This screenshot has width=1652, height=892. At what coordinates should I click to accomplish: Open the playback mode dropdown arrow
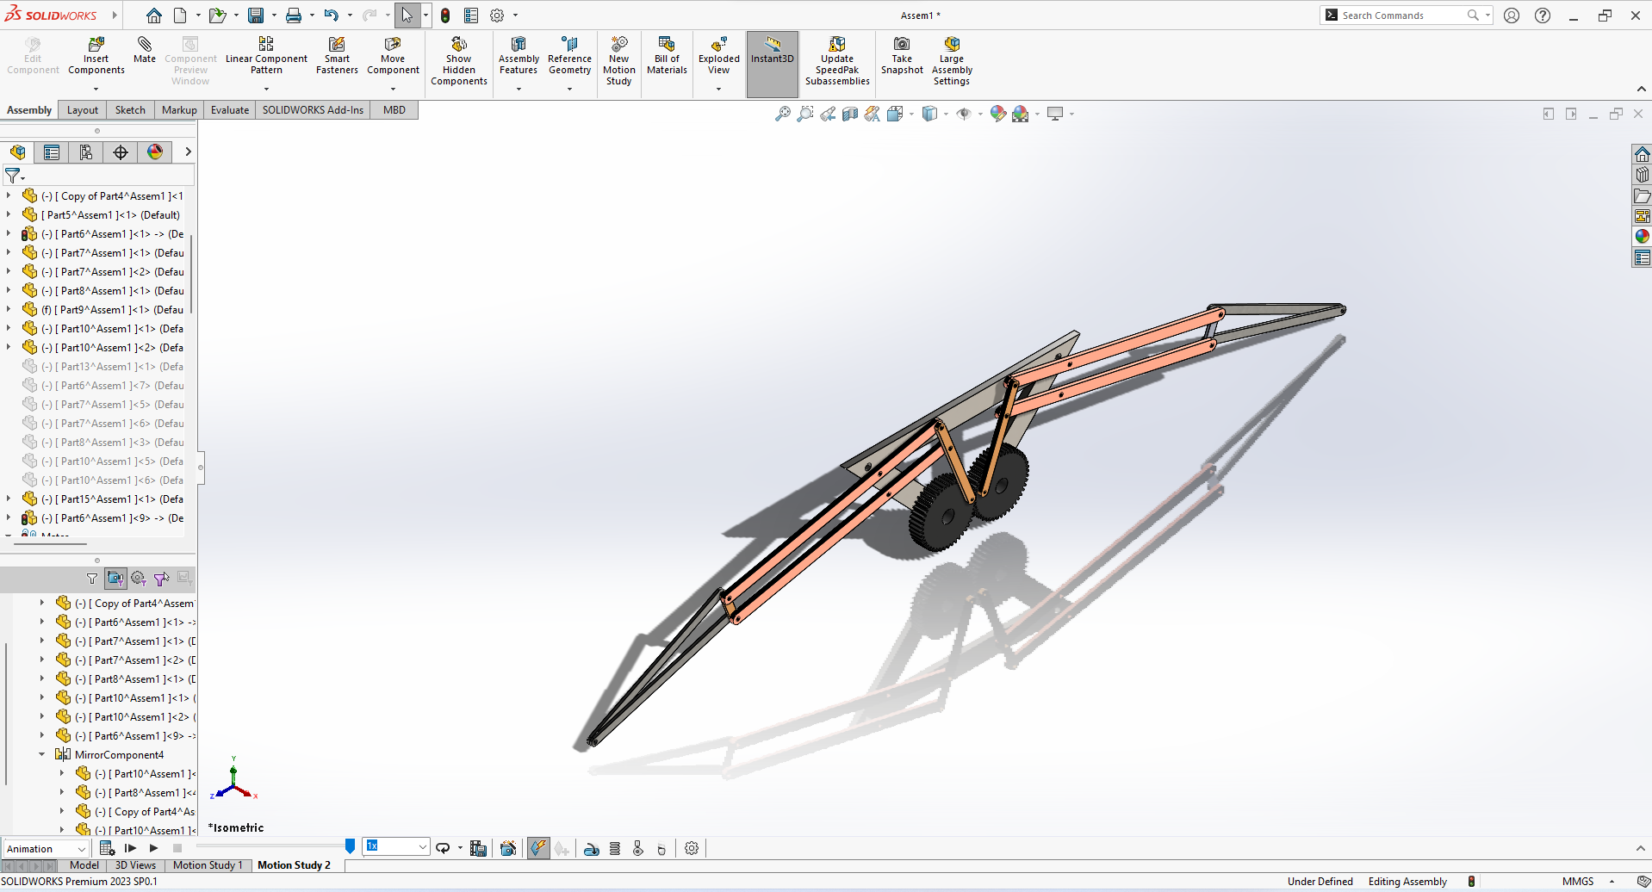pyautogui.click(x=460, y=848)
